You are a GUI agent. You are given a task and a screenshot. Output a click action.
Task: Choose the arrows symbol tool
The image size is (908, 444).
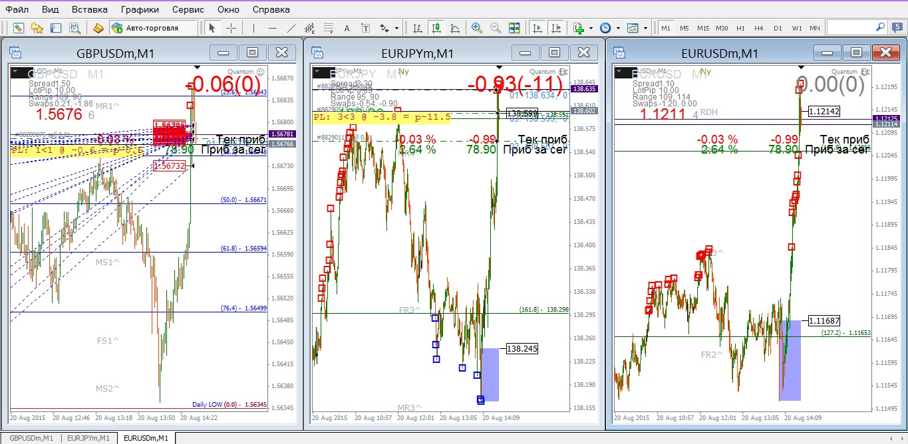tap(384, 28)
